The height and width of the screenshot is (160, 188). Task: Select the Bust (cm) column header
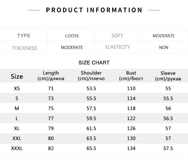pos(131,76)
